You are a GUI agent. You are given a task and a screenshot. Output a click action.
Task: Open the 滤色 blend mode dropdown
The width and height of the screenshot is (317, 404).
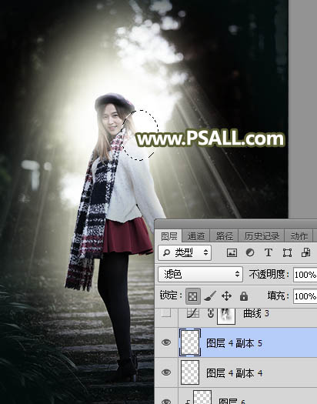coord(200,275)
